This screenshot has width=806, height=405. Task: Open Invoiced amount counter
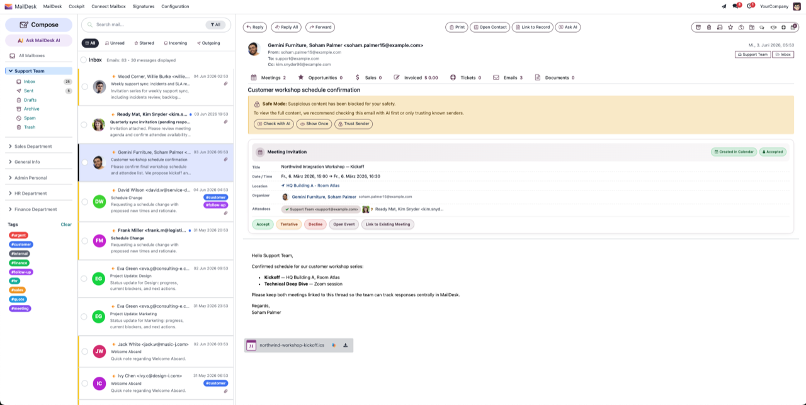[416, 77]
